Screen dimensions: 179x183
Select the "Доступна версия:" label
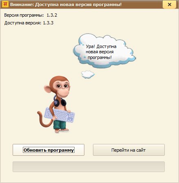[x=23, y=23]
